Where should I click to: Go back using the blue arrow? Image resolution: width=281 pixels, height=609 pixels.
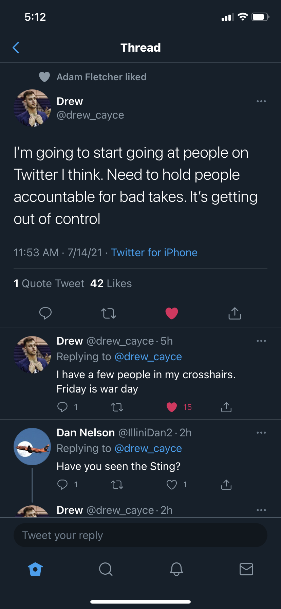16,48
